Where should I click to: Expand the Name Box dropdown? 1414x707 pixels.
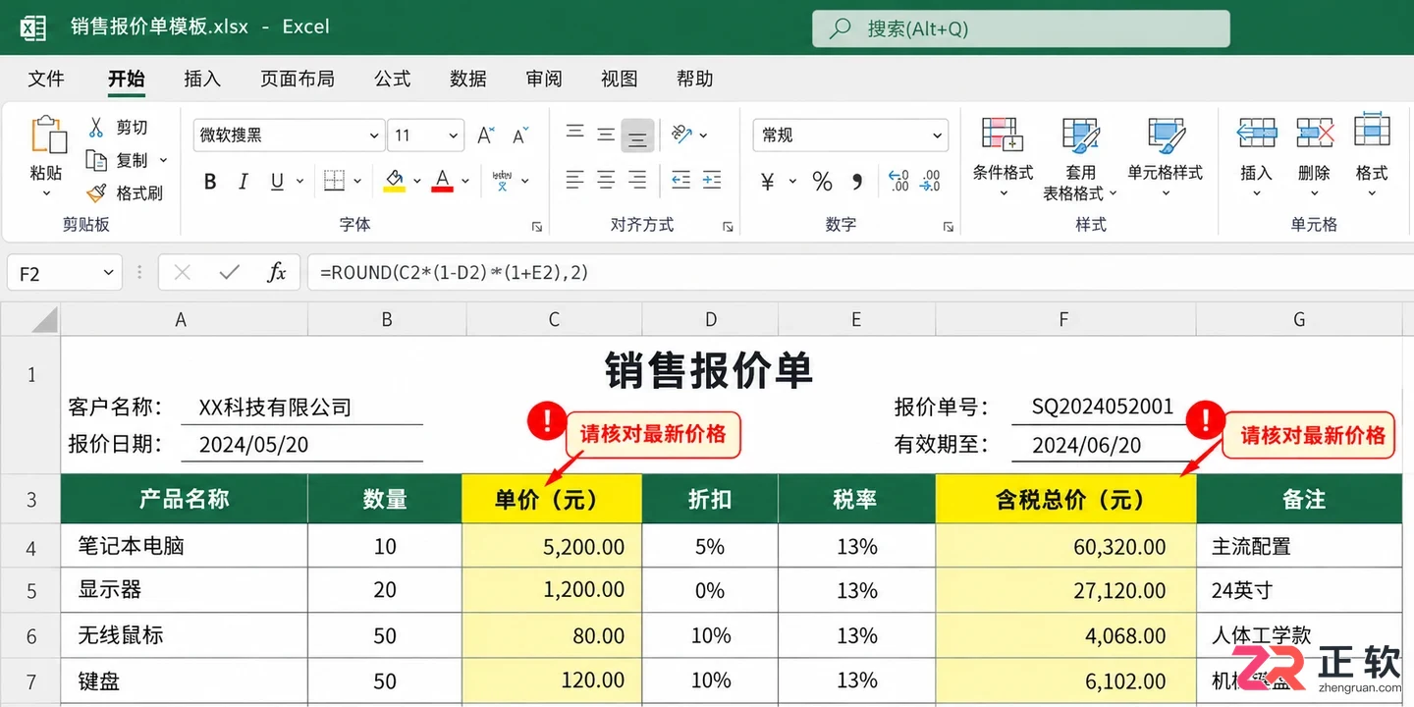click(x=107, y=273)
